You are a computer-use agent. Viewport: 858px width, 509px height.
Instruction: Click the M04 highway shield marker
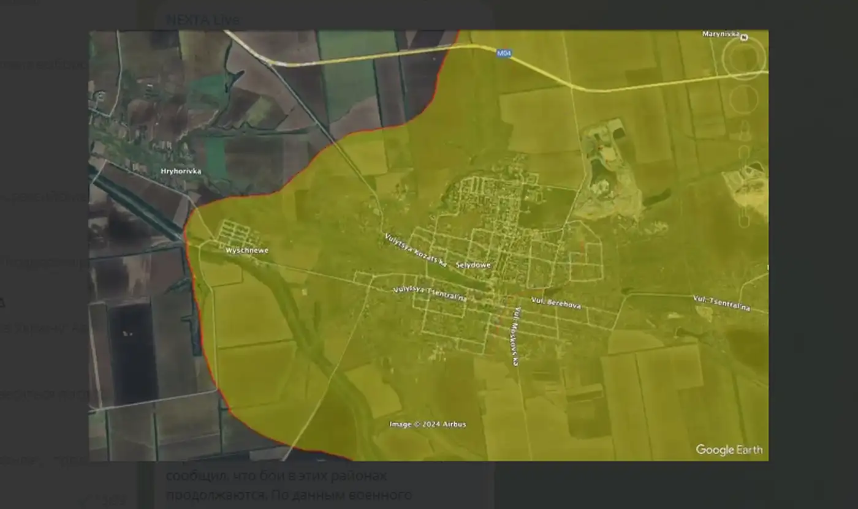tap(504, 54)
